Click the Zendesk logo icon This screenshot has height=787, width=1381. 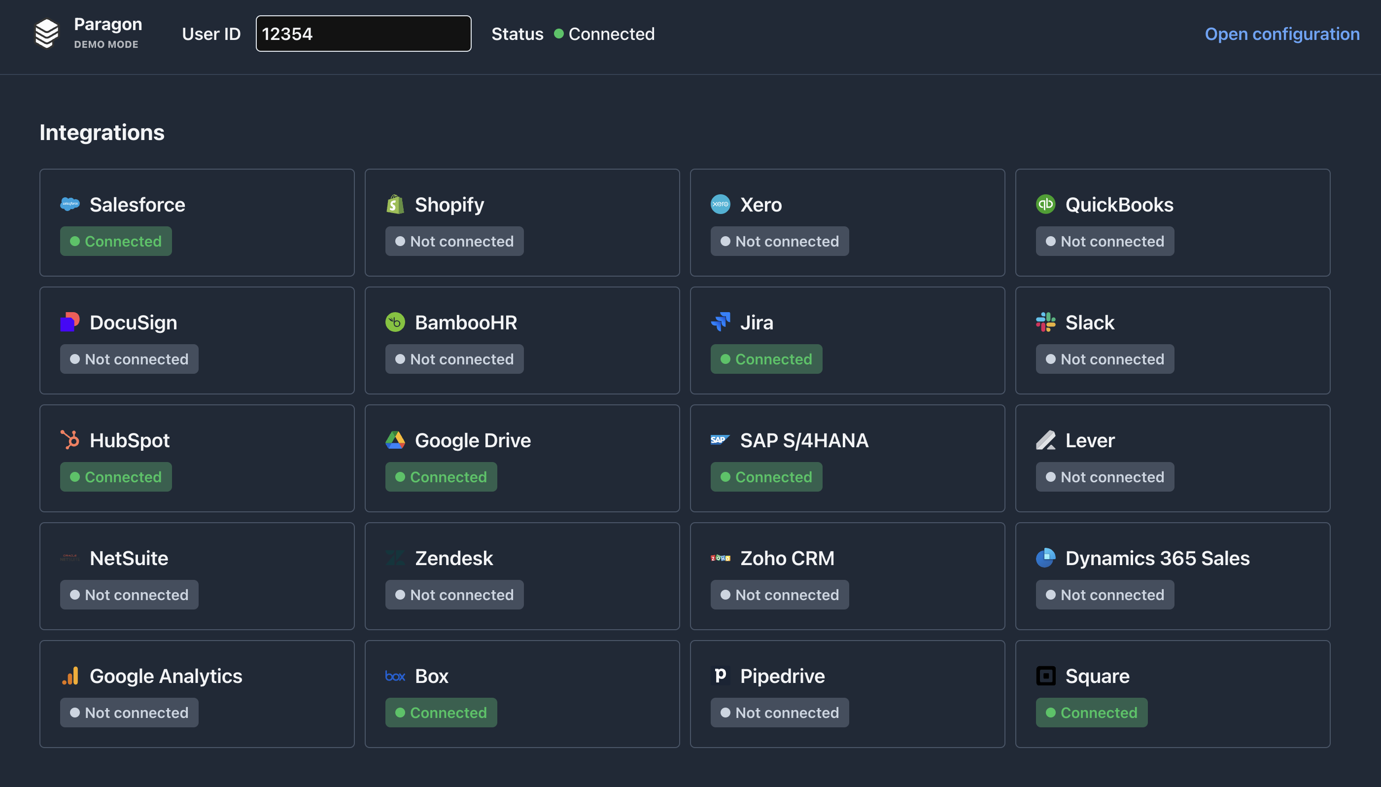click(x=395, y=558)
